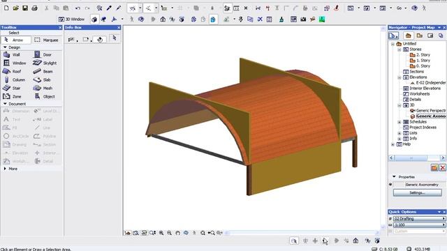This screenshot has width=447, height=251.
Task: Select Generic Perspective view
Action: click(428, 110)
